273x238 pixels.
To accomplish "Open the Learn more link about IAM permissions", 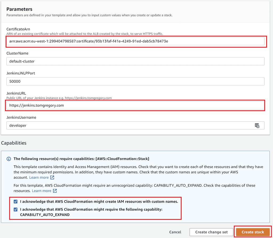I will click(39, 177).
